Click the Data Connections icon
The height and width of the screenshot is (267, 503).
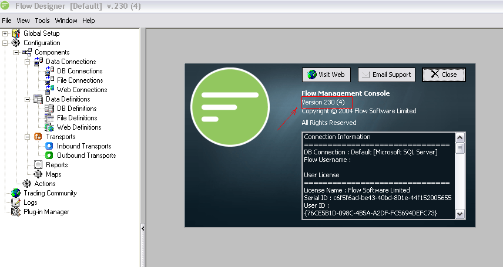click(38, 61)
